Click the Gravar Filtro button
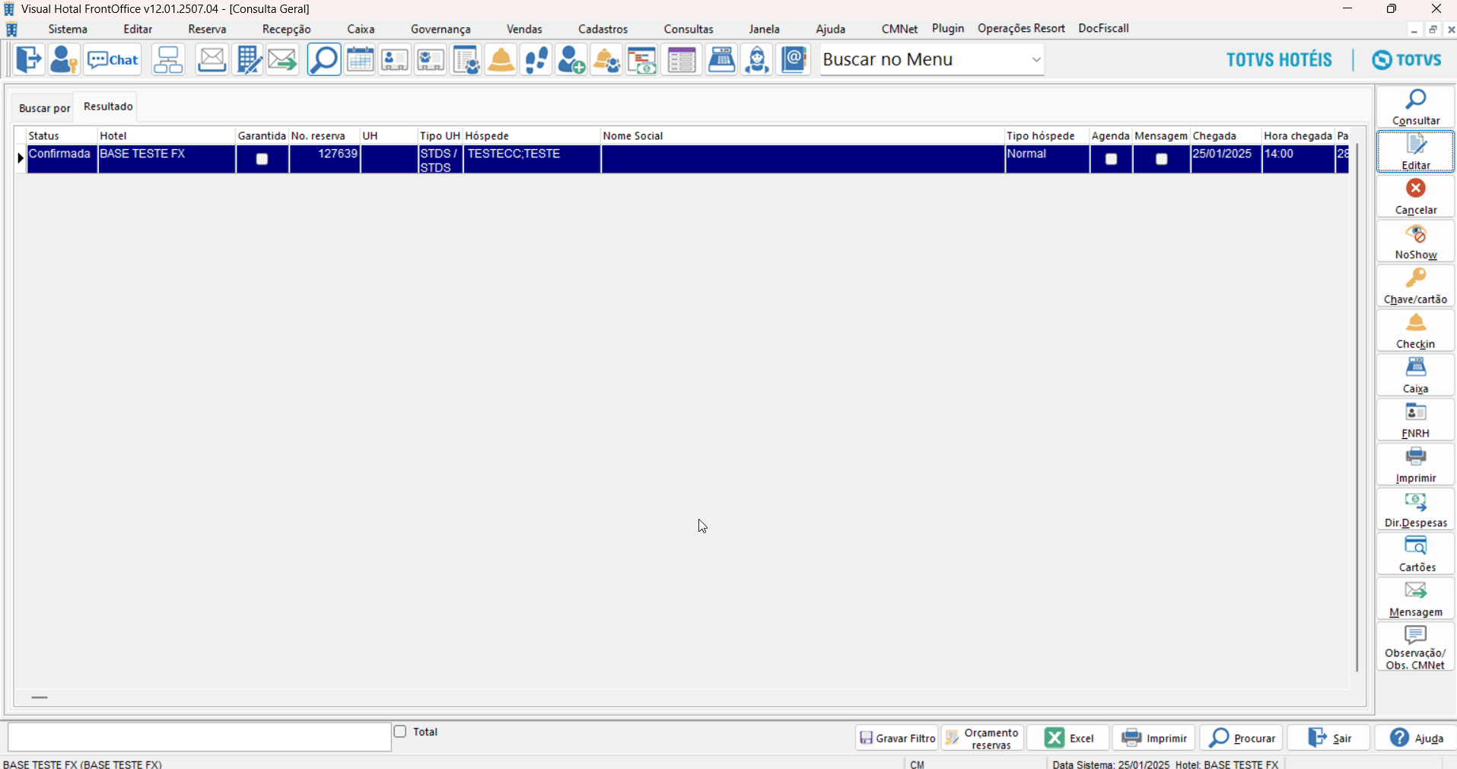Viewport: 1457px width, 769px height. tap(897, 738)
